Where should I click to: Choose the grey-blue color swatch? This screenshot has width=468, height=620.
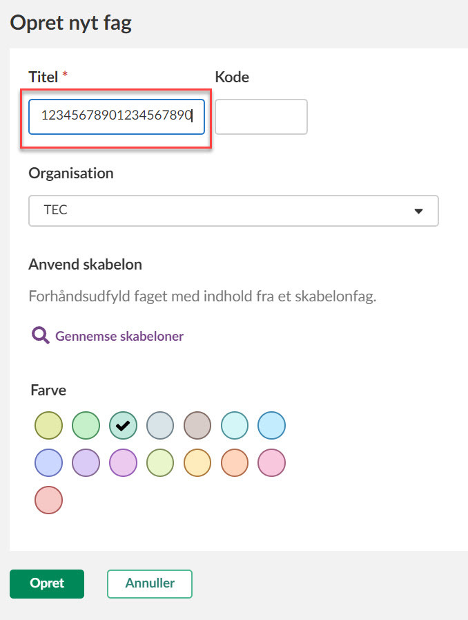tap(161, 426)
